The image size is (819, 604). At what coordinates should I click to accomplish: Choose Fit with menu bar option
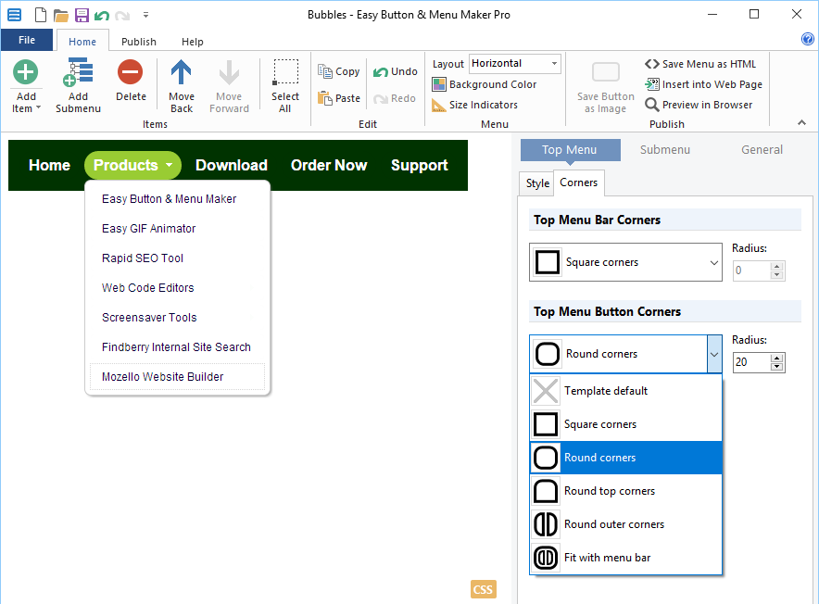[607, 558]
